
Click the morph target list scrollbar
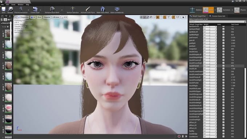(246, 103)
